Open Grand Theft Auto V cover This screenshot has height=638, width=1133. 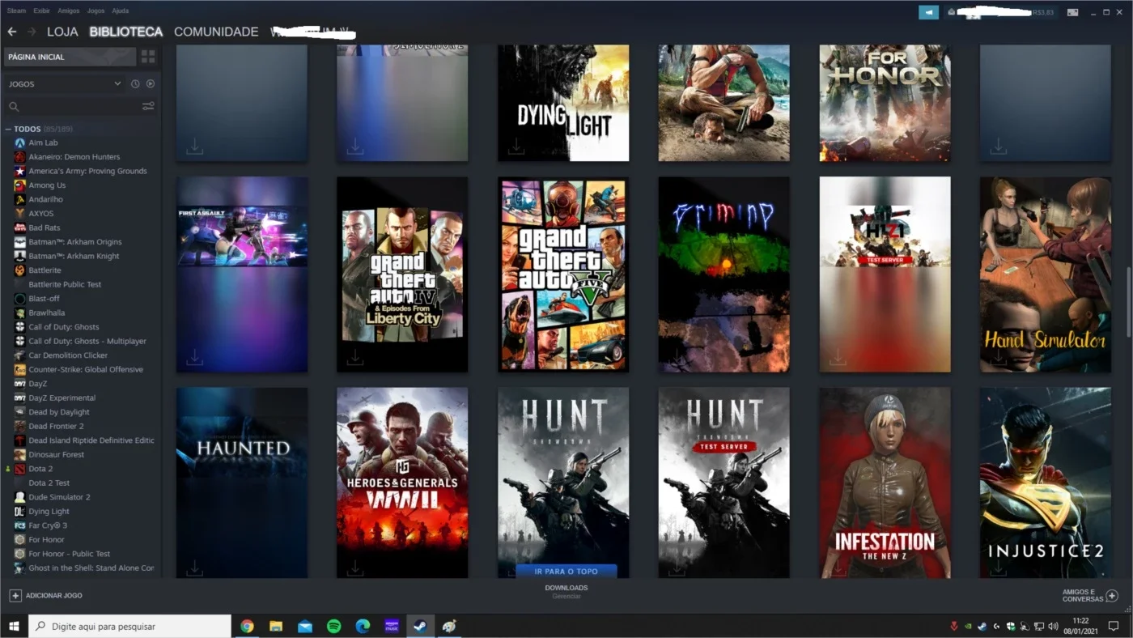click(563, 274)
